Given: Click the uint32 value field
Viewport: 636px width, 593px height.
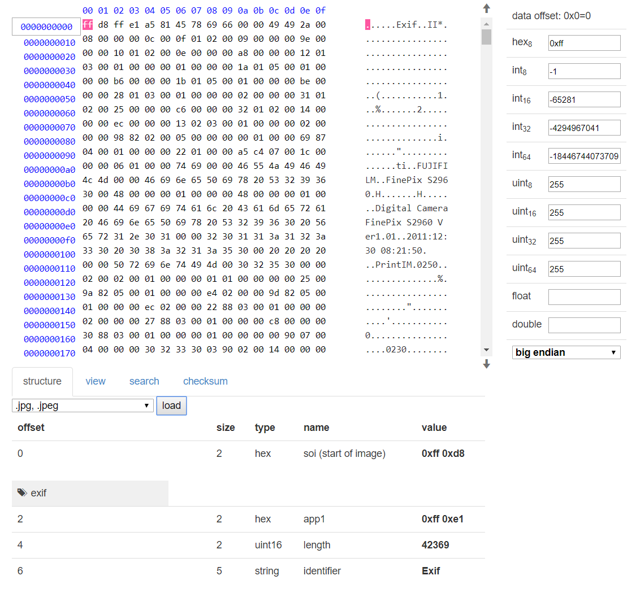Looking at the screenshot, I should point(584,241).
